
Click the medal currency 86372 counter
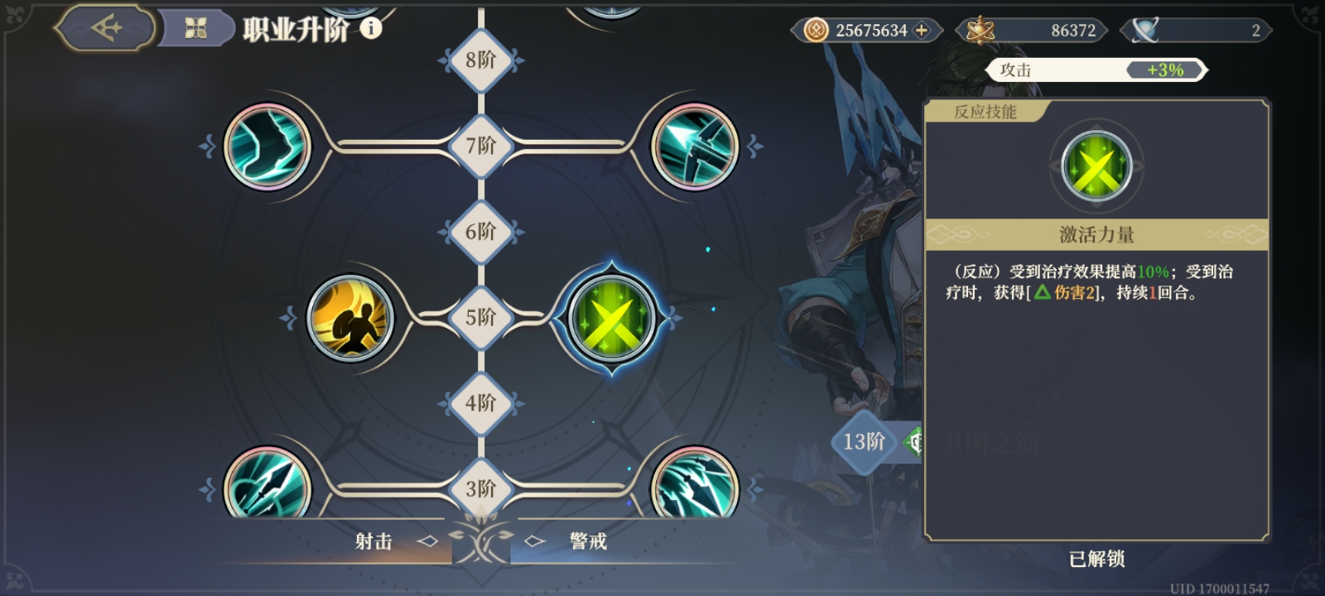[1031, 31]
